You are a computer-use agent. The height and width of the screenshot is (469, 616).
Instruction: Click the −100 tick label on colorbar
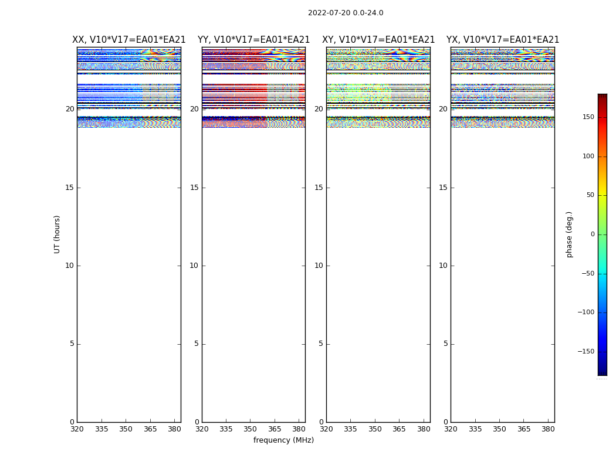[585, 312]
